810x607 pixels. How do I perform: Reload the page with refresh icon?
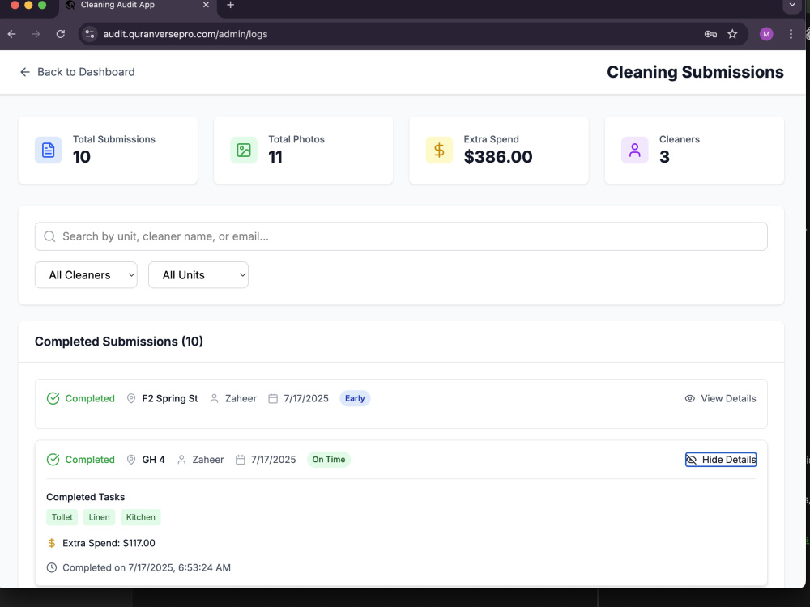(61, 34)
